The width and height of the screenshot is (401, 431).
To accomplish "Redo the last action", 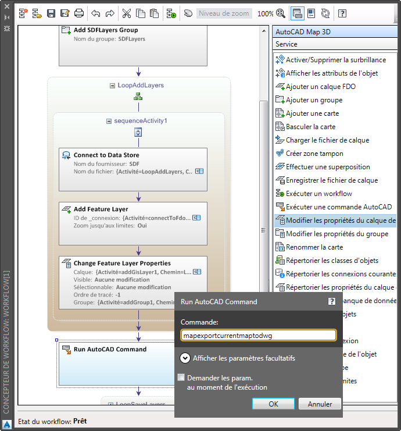I will (x=110, y=13).
